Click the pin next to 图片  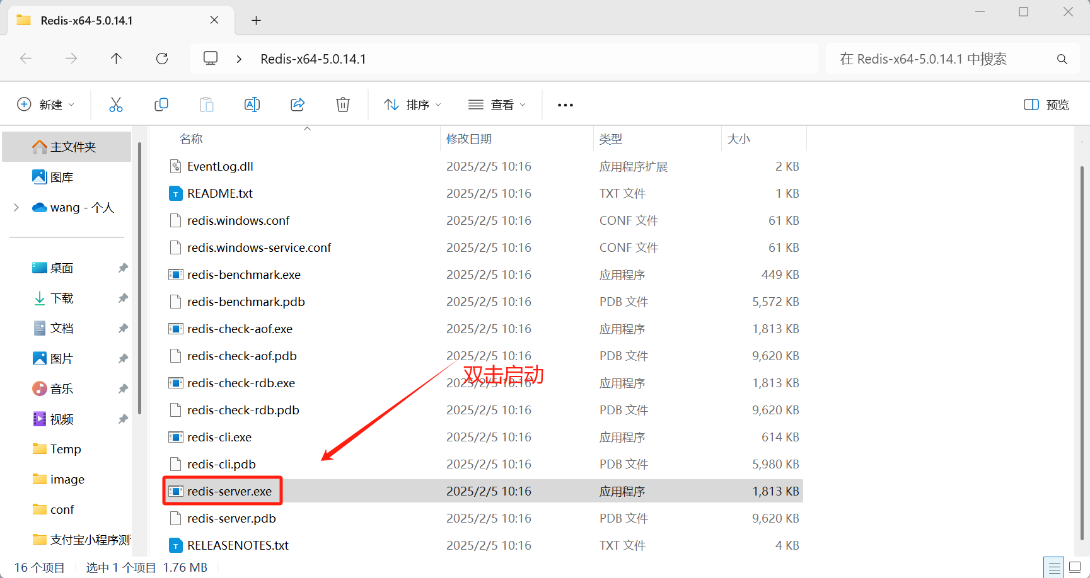123,358
